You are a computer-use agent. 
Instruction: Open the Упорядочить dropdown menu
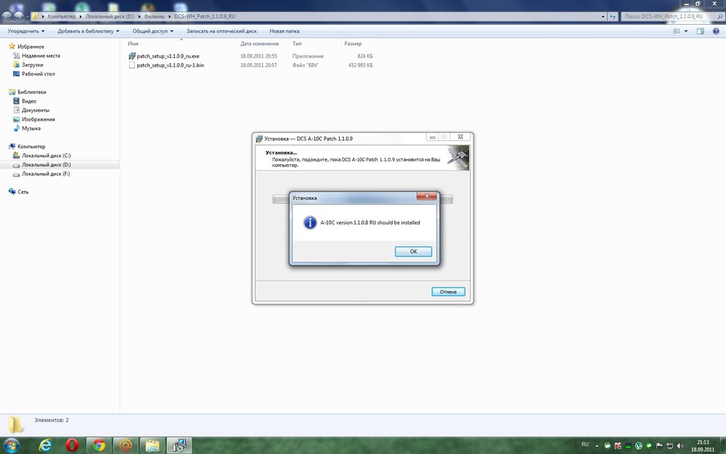click(26, 31)
